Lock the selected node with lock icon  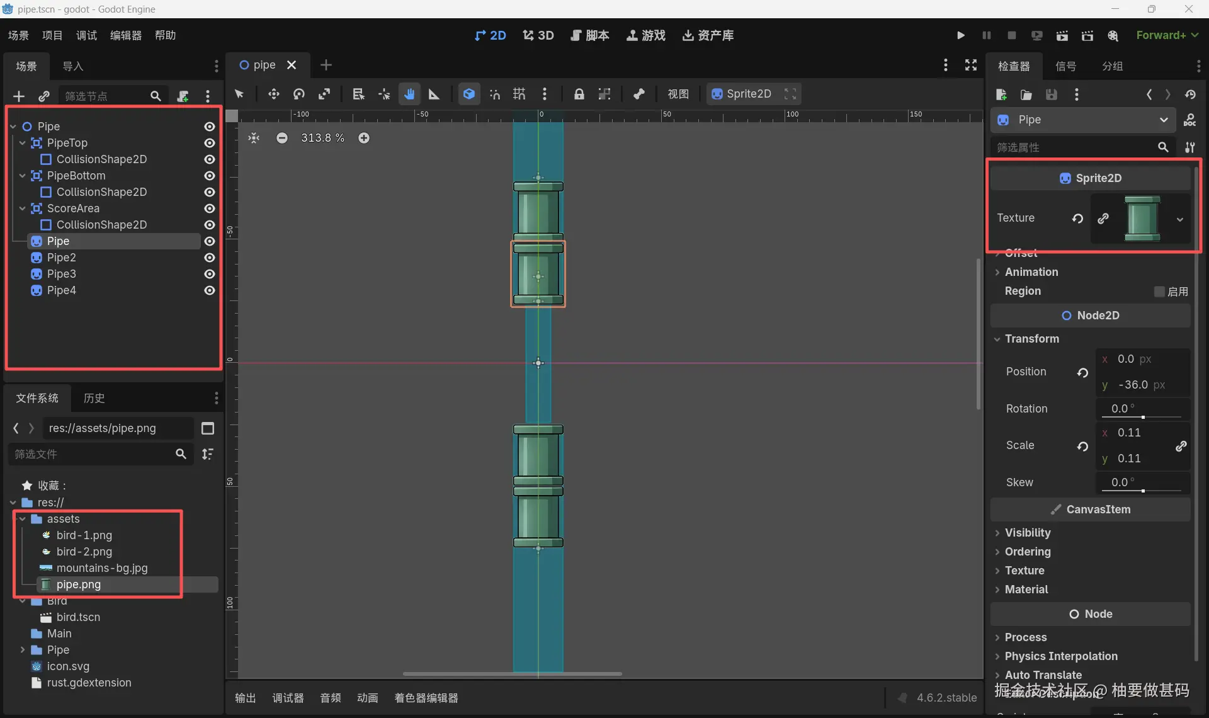579,94
